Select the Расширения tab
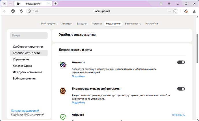Viewport: 199px width, 121px height. [x=113, y=24]
